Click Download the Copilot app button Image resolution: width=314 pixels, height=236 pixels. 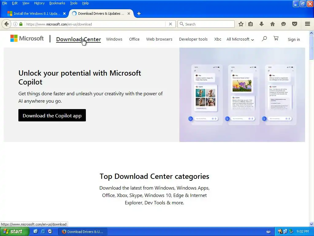(x=52, y=115)
